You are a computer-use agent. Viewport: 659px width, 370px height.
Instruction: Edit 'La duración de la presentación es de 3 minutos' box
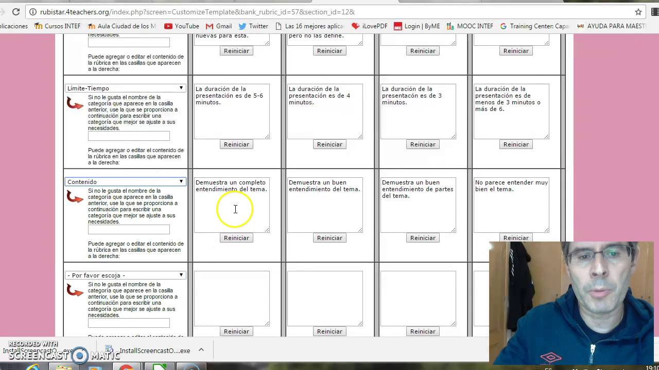point(418,112)
